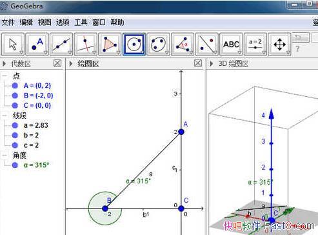Click the α = 315° label in graphics view
Screen dimensions: 318x235
139,181
